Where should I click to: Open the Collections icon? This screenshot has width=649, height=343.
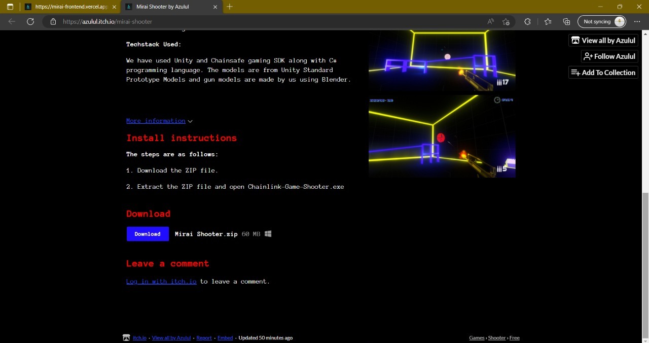tap(567, 21)
